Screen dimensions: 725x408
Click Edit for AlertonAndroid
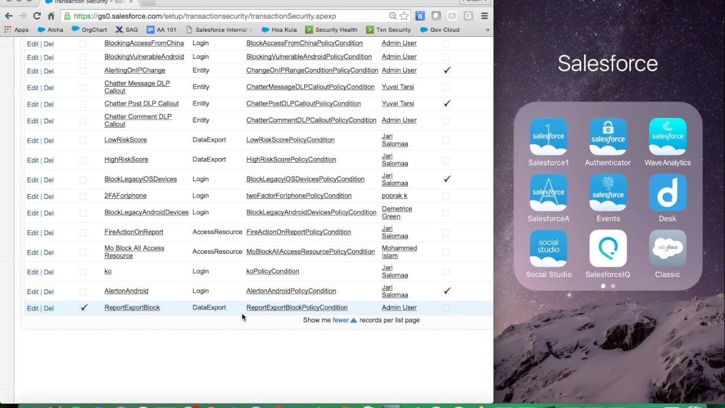[x=33, y=292]
